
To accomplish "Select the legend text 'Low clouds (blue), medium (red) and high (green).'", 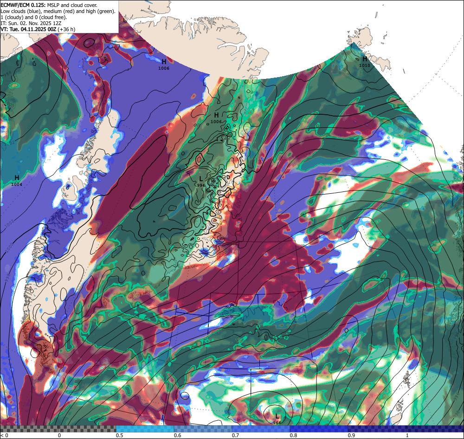I will click(58, 11).
